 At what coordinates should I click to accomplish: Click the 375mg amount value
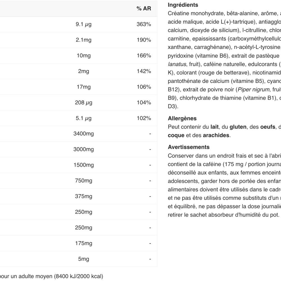click(83, 196)
